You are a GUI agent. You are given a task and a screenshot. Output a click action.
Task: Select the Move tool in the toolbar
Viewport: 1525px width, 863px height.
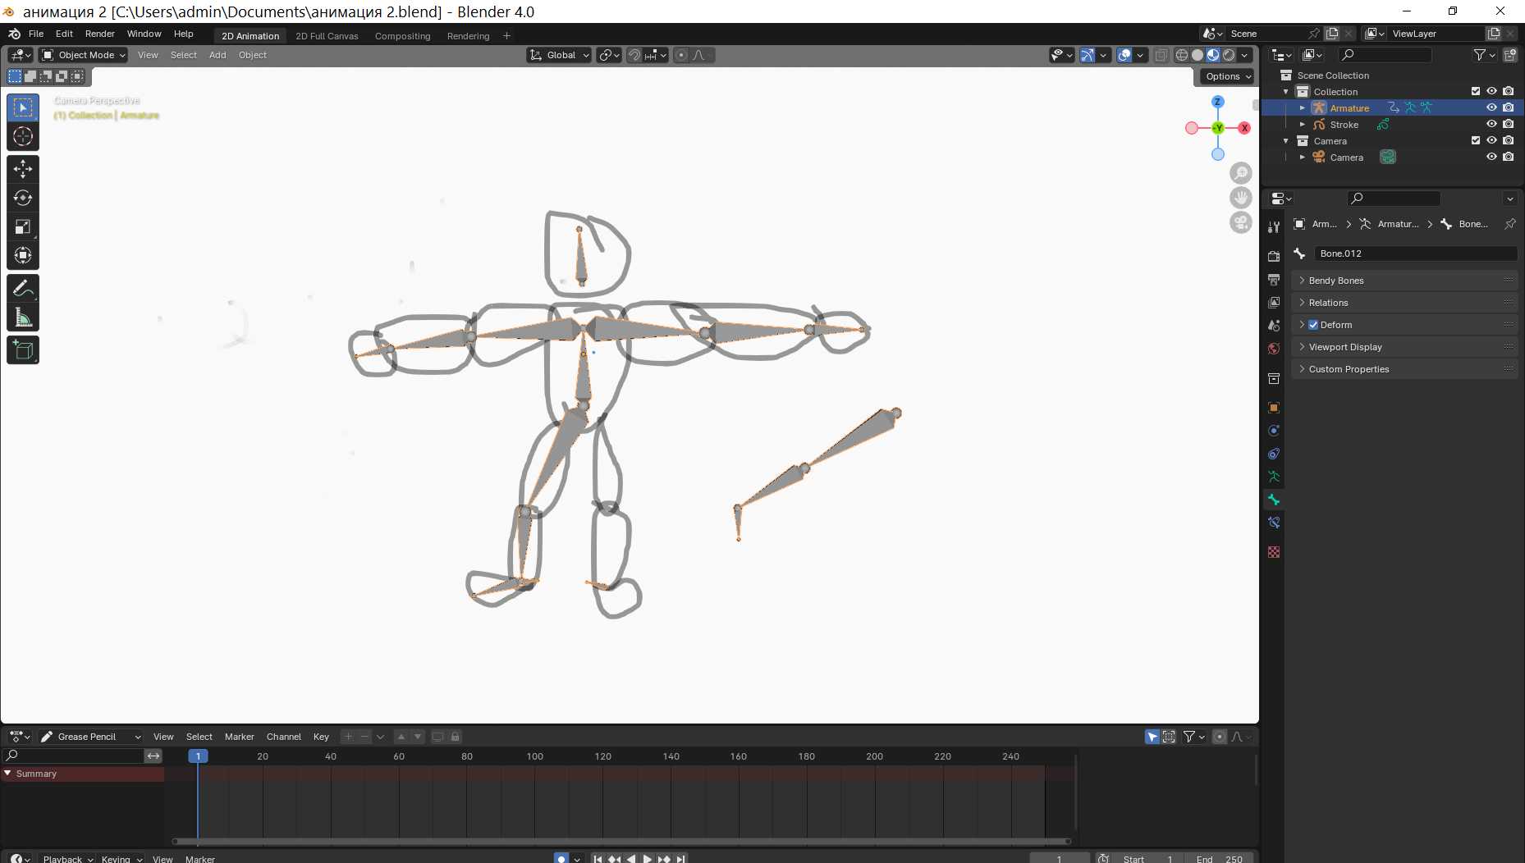pyautogui.click(x=23, y=169)
